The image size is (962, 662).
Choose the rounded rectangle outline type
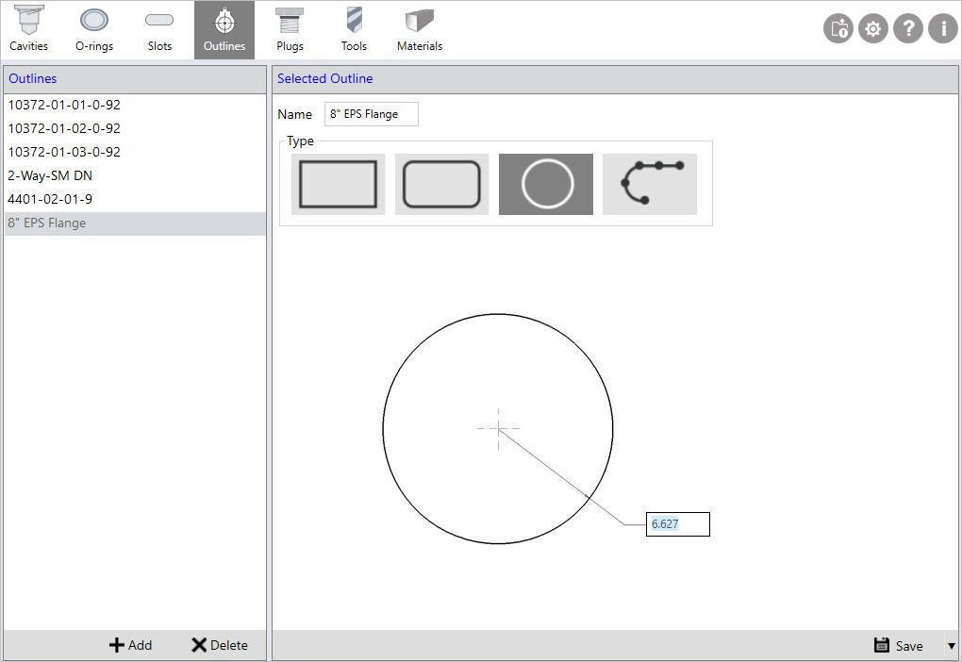click(441, 184)
